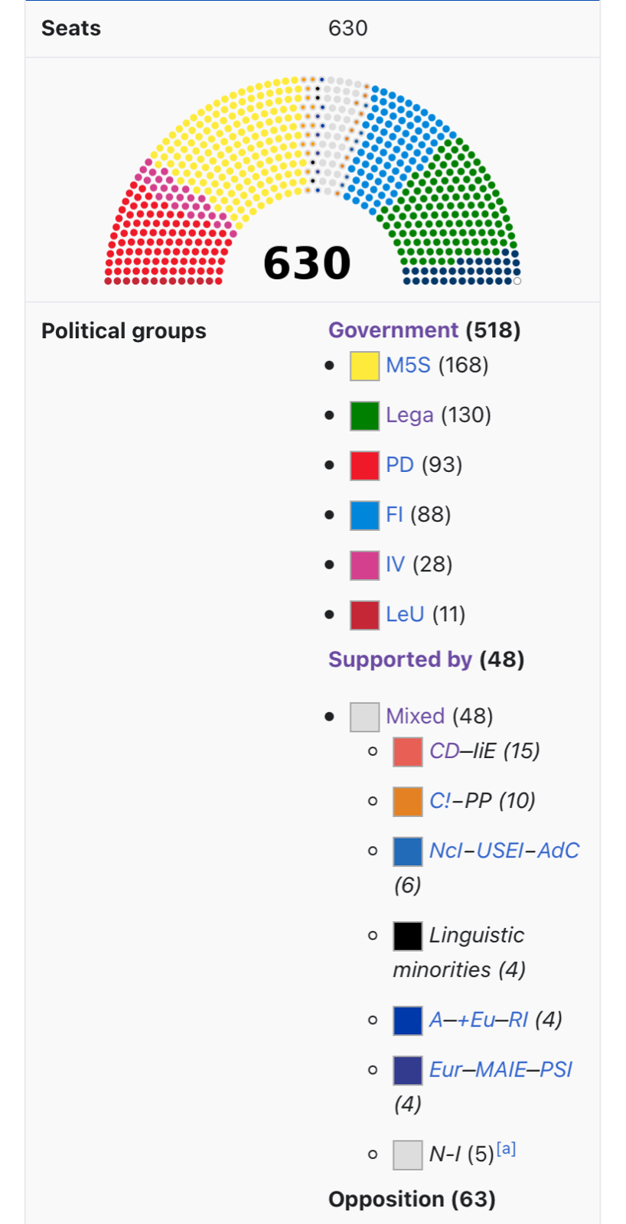
Task: Click the black Linguistic minorities swatch
Action: pyautogui.click(x=407, y=936)
